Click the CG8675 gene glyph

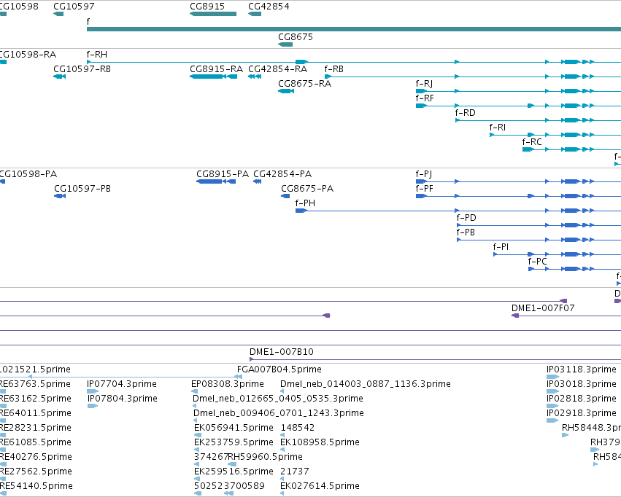tap(285, 44)
